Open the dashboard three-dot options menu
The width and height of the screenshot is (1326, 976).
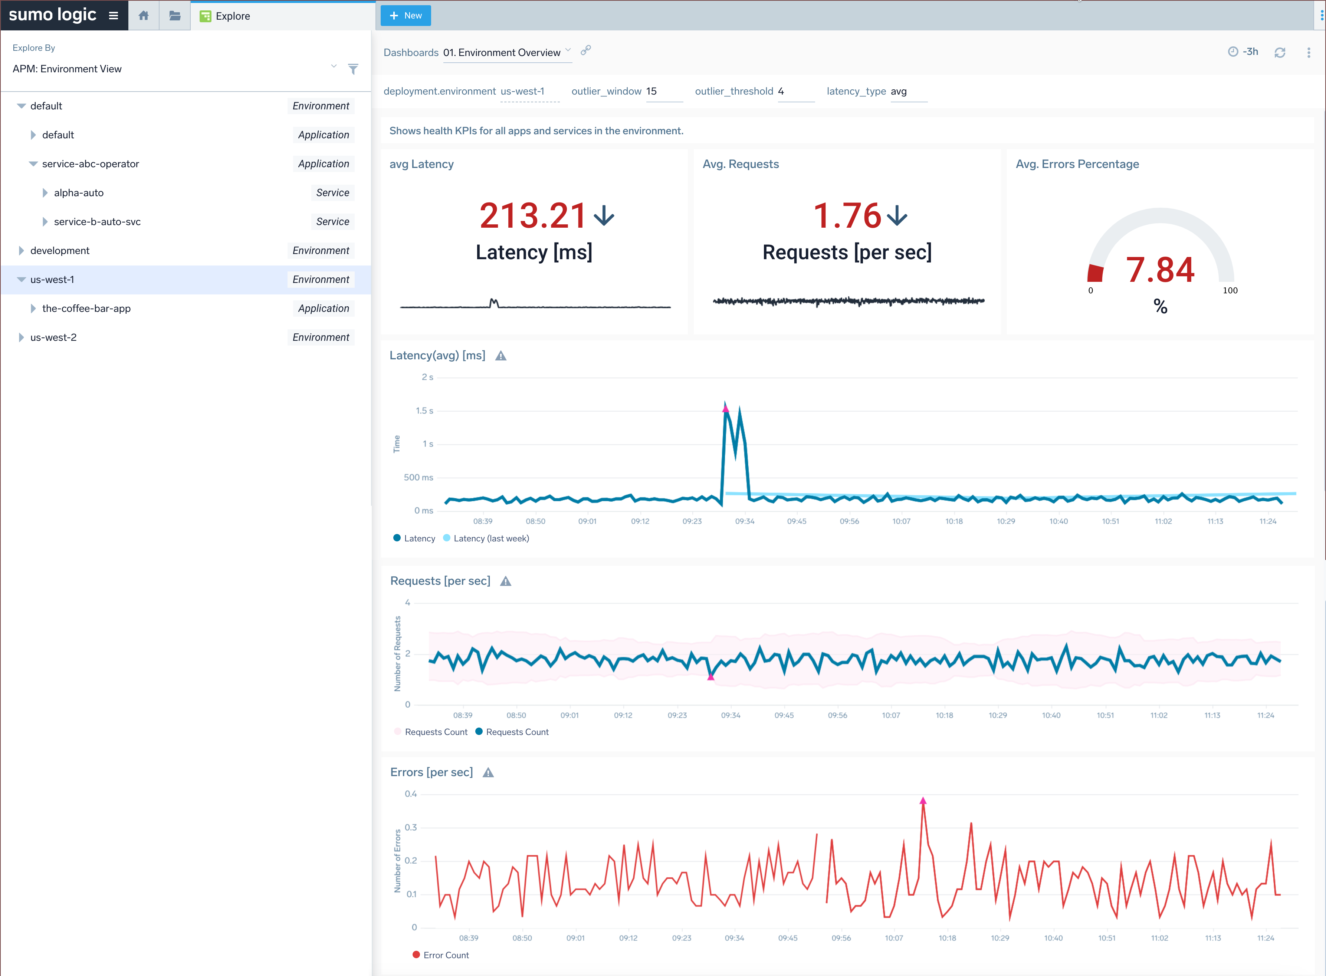[x=1309, y=53]
